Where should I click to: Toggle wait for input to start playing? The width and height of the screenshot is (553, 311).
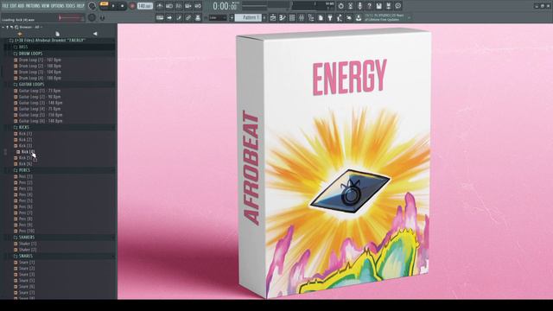point(169,6)
